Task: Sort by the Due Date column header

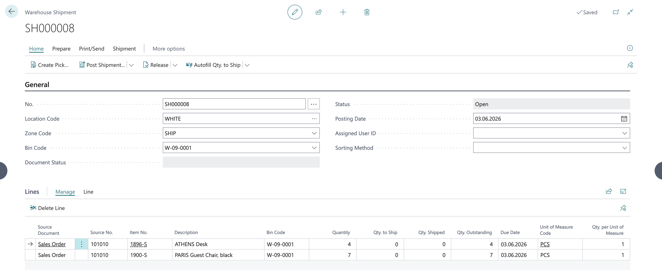Action: [x=510, y=232]
